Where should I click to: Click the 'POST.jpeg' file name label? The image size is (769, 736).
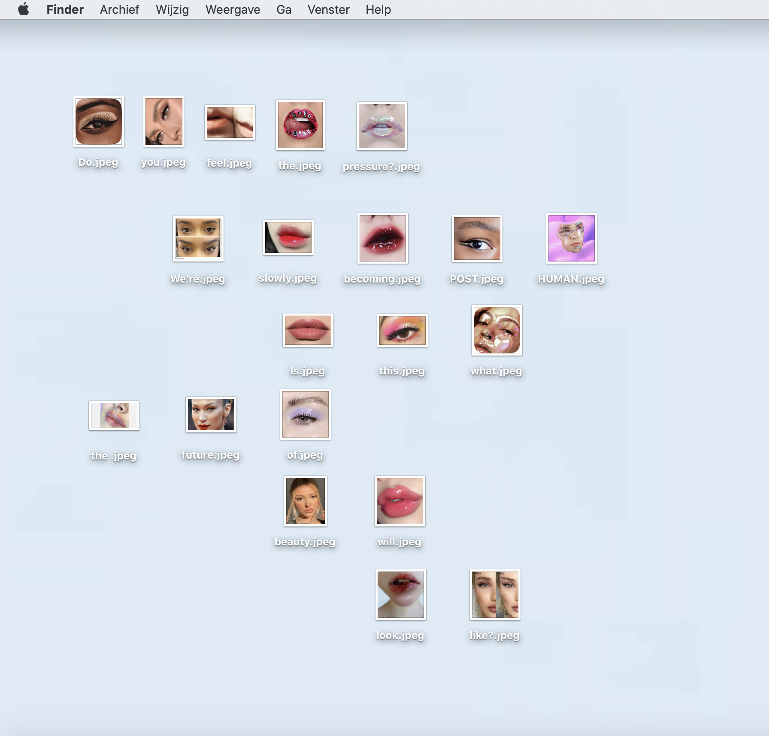[476, 279]
